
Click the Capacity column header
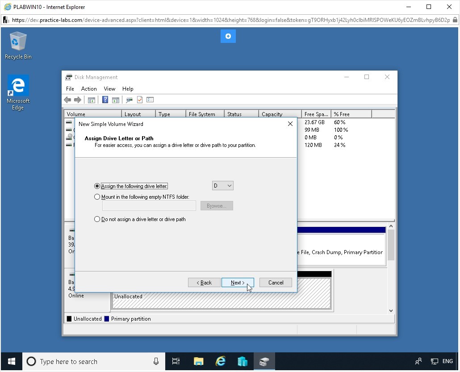[280, 114]
